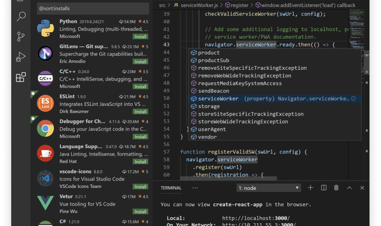Select 'src' in the breadcrumb

pyautogui.click(x=162, y=5)
